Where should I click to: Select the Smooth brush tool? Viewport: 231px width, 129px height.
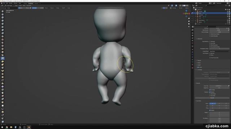pyautogui.click(x=3, y=39)
